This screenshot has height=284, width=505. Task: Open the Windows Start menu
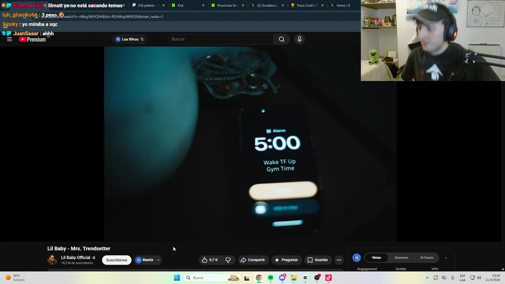tap(177, 278)
